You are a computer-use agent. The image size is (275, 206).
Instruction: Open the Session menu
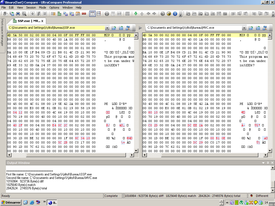click(x=31, y=8)
